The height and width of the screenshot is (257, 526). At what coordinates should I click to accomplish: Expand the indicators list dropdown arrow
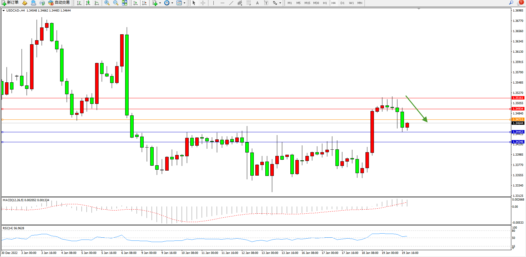point(160,3)
